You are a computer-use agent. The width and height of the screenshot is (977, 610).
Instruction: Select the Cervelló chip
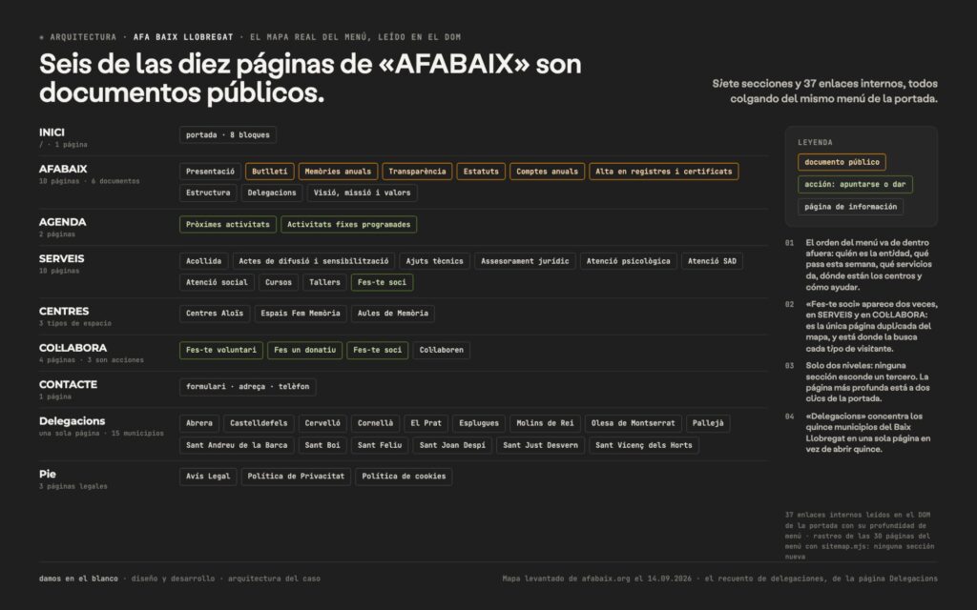pyautogui.click(x=322, y=423)
